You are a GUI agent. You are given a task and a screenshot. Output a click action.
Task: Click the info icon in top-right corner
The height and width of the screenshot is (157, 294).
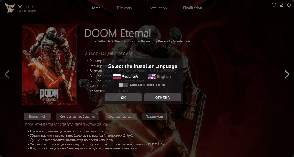pos(274,5)
